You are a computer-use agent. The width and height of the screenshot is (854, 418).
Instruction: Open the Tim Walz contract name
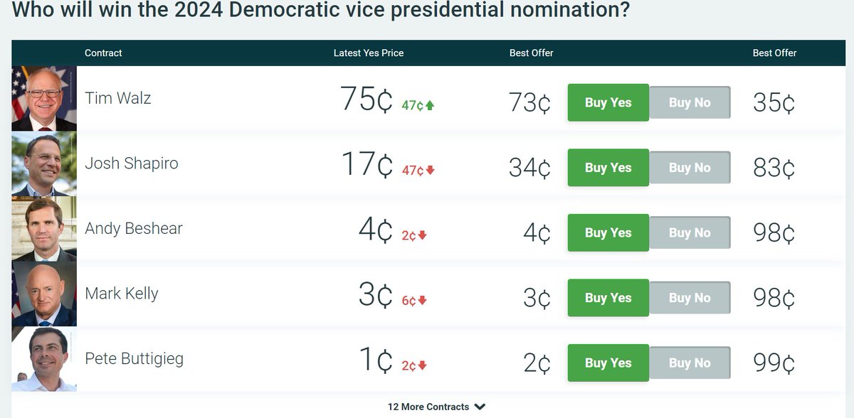118,98
